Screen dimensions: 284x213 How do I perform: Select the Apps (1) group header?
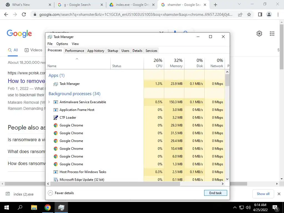(x=57, y=75)
